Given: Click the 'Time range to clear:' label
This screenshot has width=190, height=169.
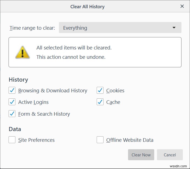Looking at the screenshot, I should [32, 28].
